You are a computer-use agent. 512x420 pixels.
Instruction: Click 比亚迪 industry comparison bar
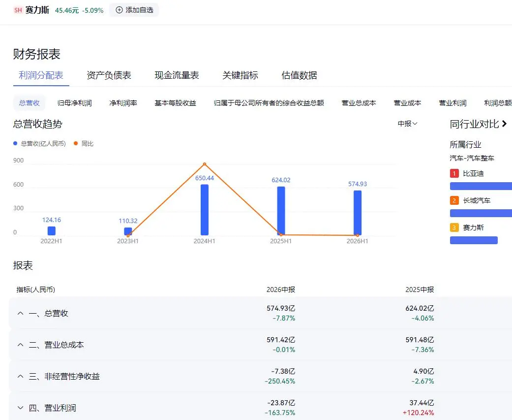click(481, 186)
